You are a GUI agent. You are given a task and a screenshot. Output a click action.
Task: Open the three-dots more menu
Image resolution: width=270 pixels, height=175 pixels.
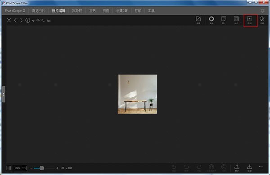(x=261, y=167)
